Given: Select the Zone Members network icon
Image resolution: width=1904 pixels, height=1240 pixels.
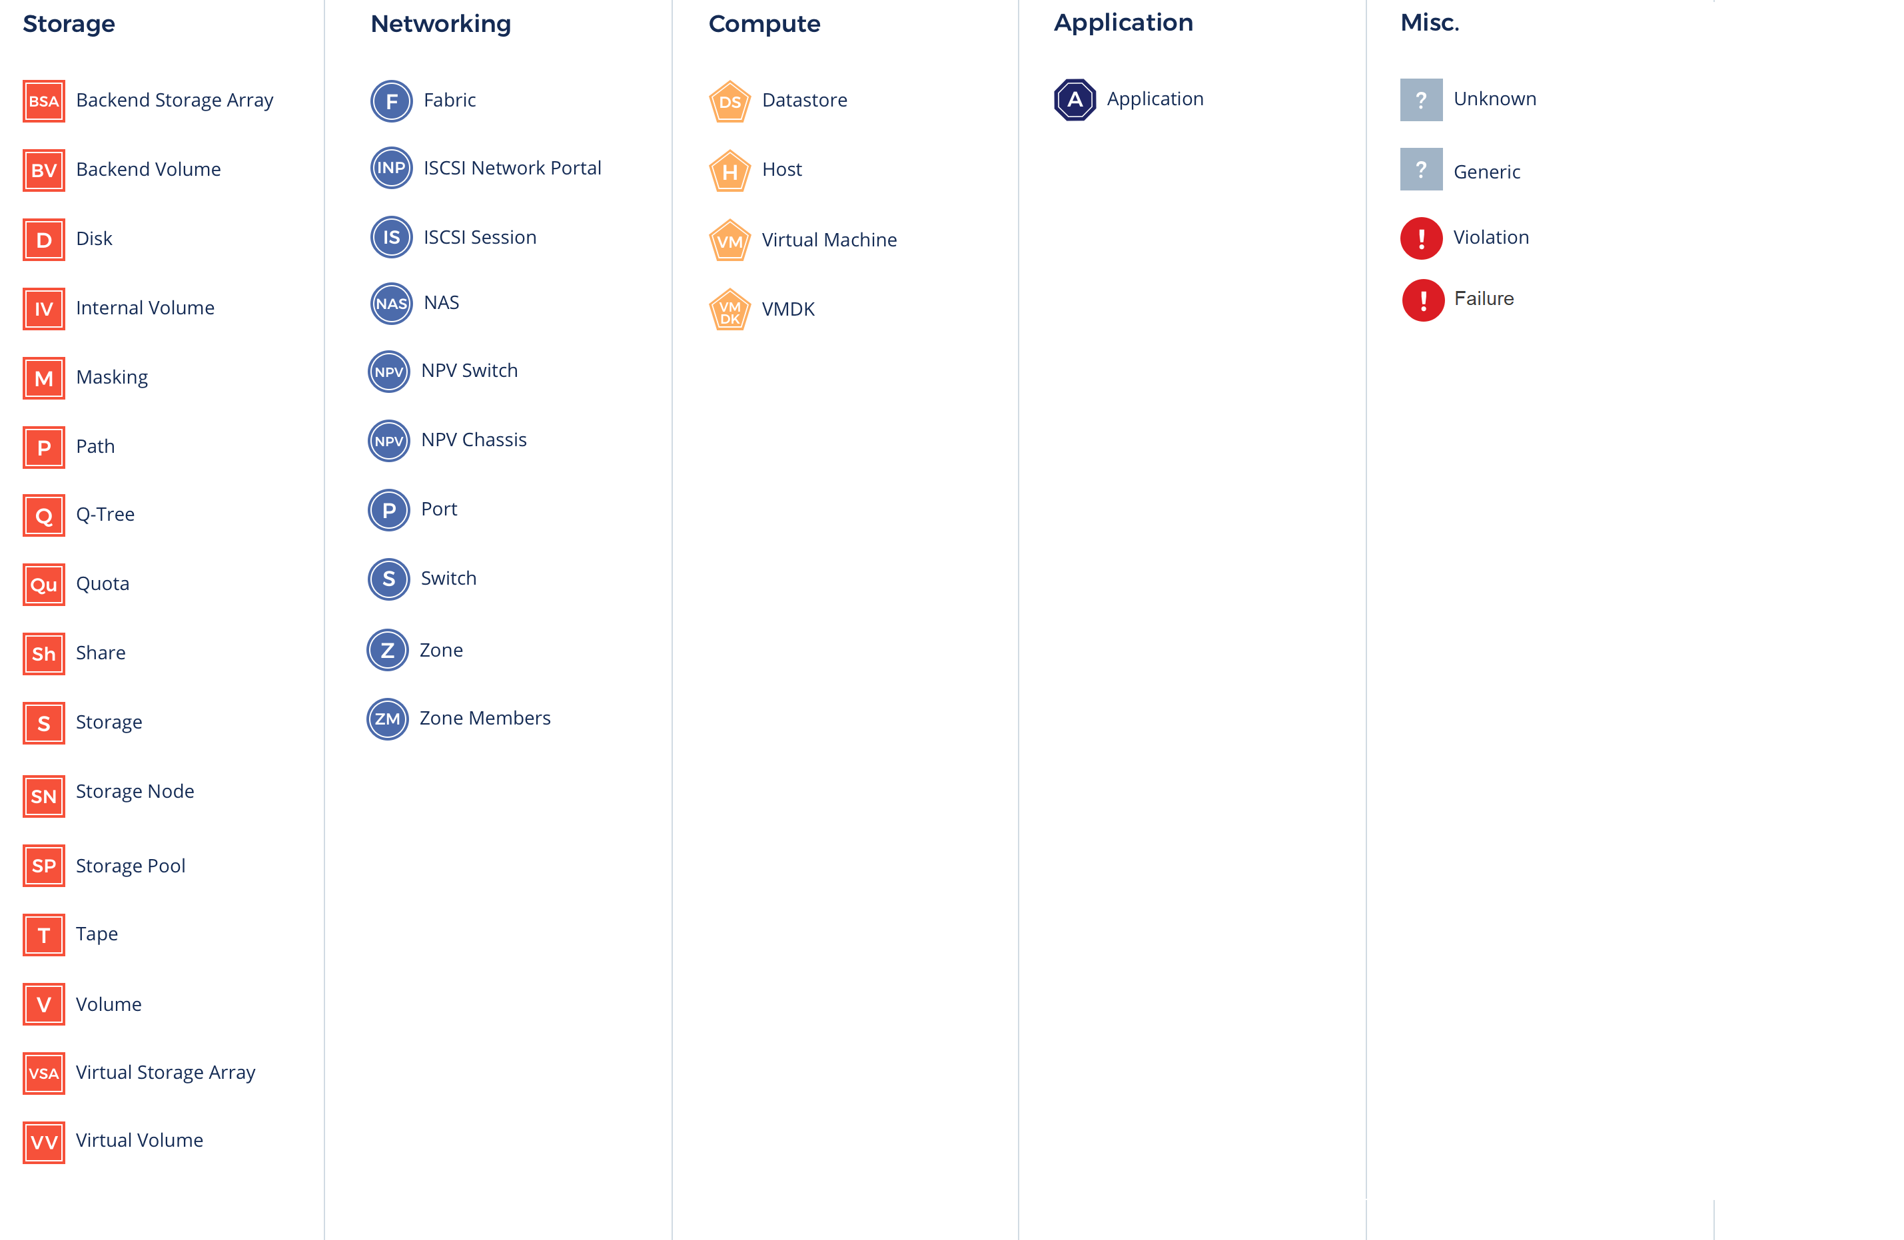Looking at the screenshot, I should [388, 719].
